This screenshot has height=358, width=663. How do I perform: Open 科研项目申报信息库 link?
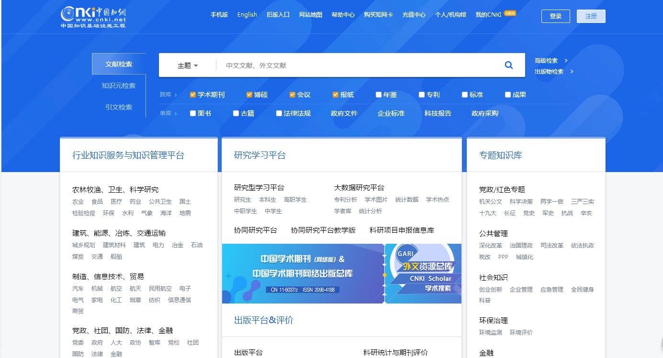coord(402,230)
